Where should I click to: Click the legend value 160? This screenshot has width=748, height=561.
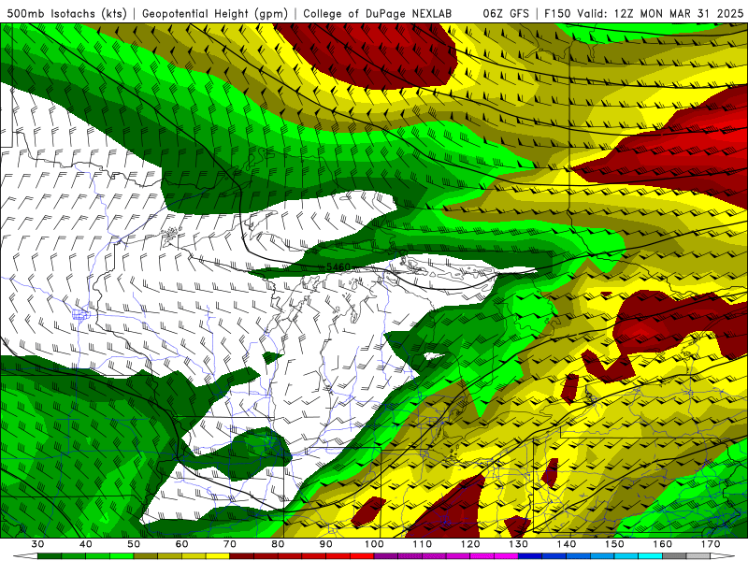[663, 544]
